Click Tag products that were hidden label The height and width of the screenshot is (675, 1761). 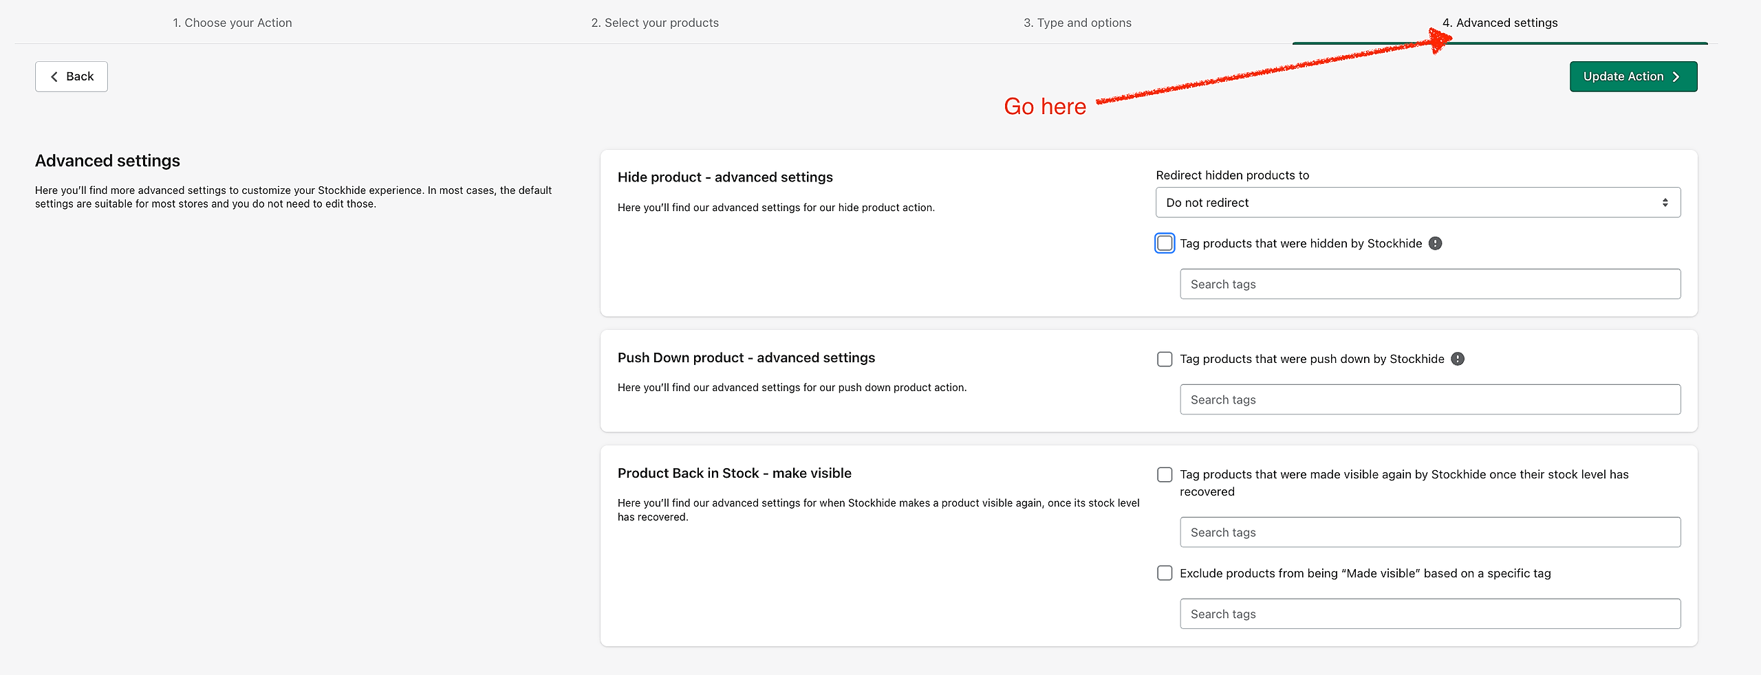point(1300,243)
